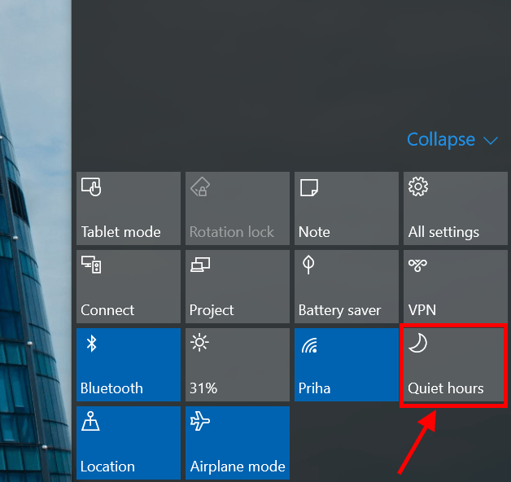Screen dimensions: 511x482
Task: Open the Note quick action
Action: click(x=347, y=208)
